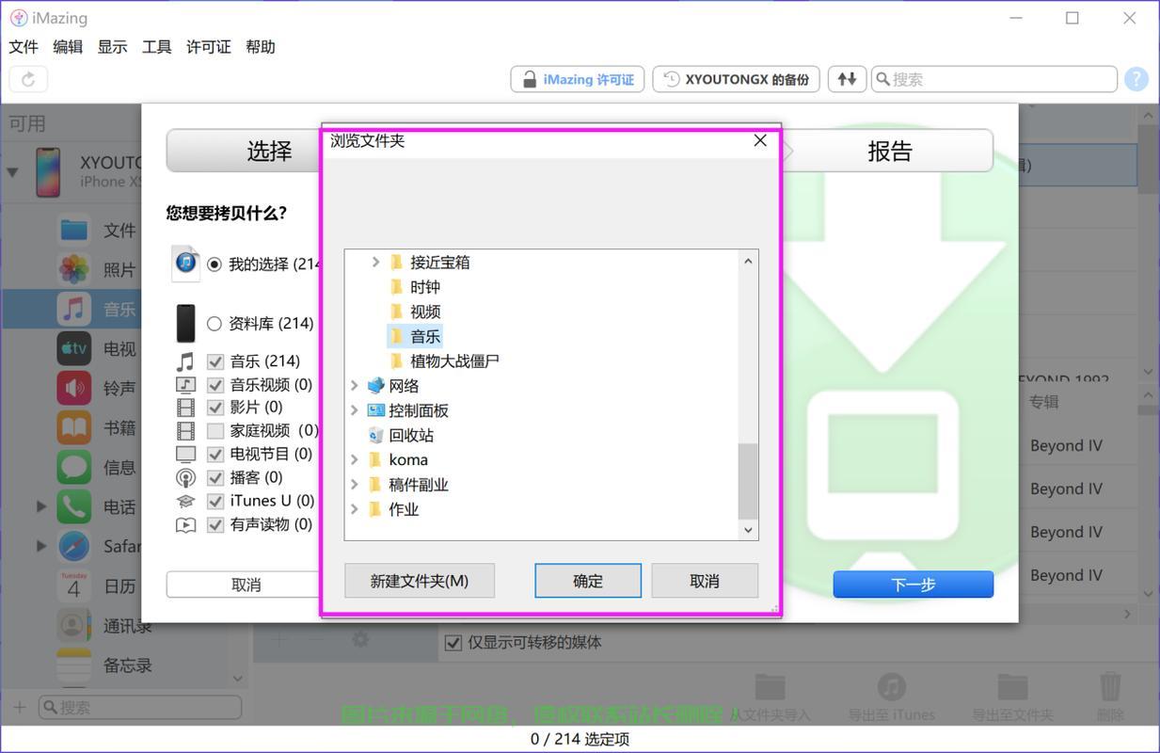
Task: Open the 工具 menu
Action: (x=156, y=47)
